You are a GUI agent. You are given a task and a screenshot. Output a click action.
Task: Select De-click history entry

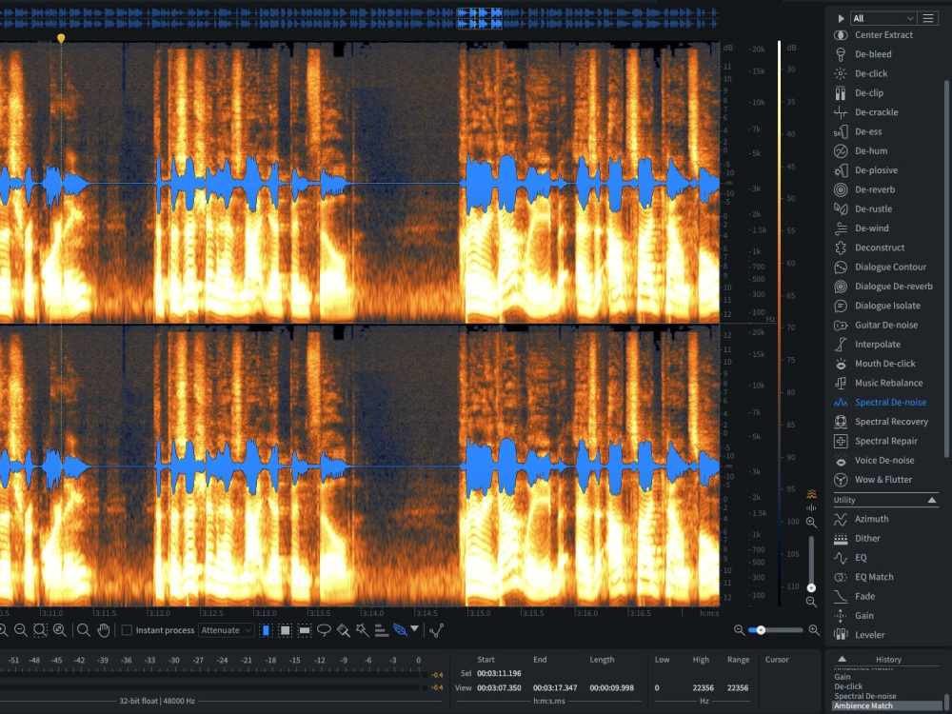[848, 686]
